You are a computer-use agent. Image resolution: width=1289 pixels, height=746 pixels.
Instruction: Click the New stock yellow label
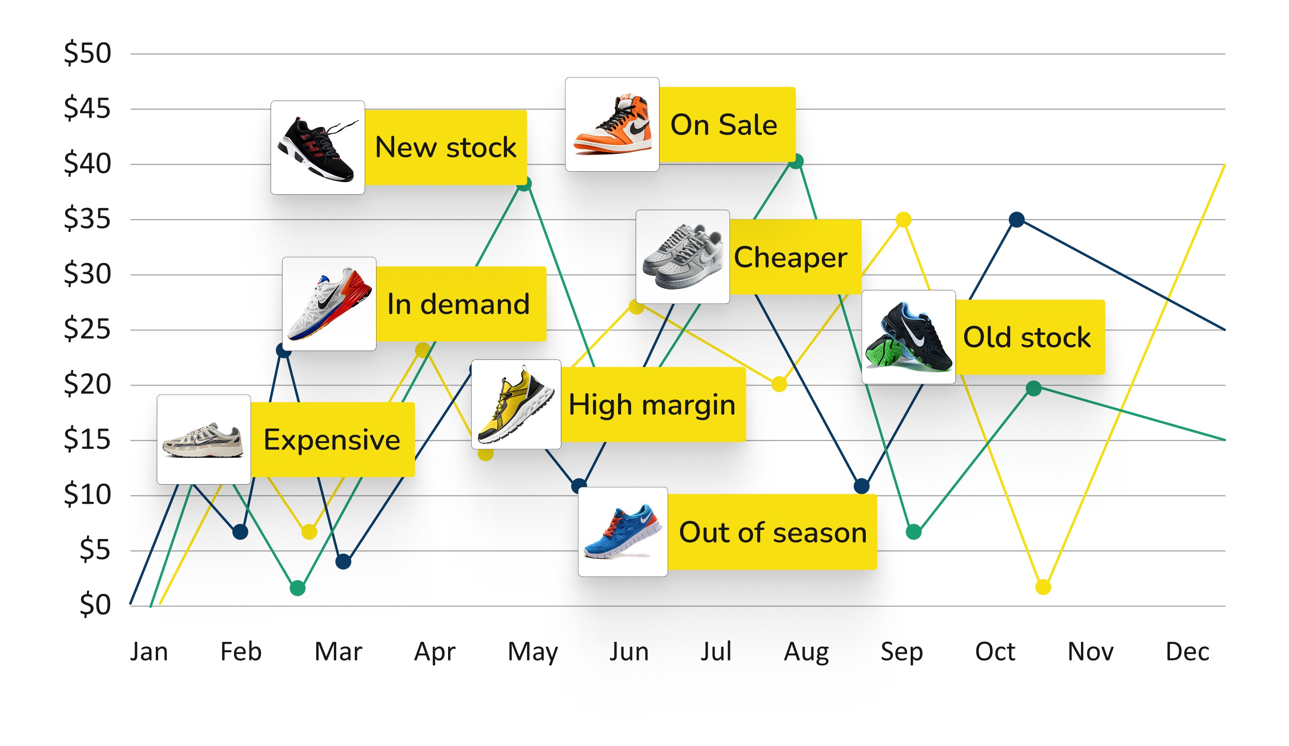tap(445, 148)
